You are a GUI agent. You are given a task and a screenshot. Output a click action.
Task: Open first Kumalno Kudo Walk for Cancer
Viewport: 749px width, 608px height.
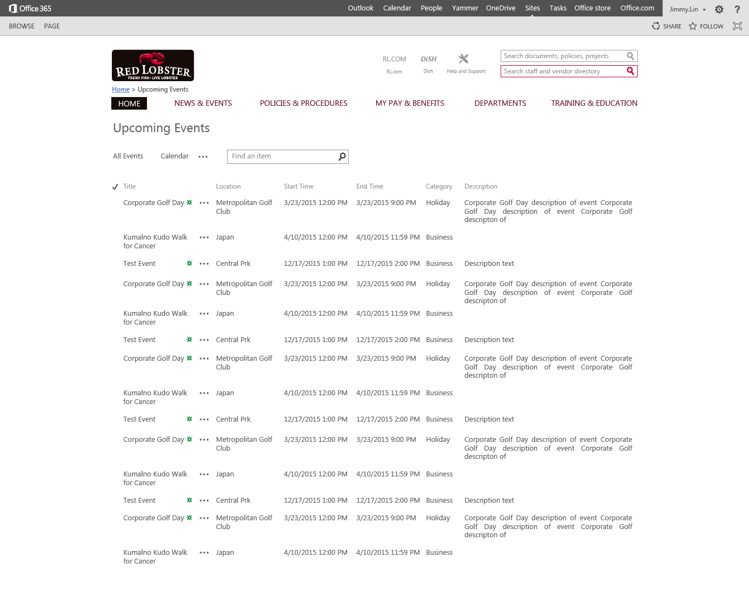(x=155, y=242)
